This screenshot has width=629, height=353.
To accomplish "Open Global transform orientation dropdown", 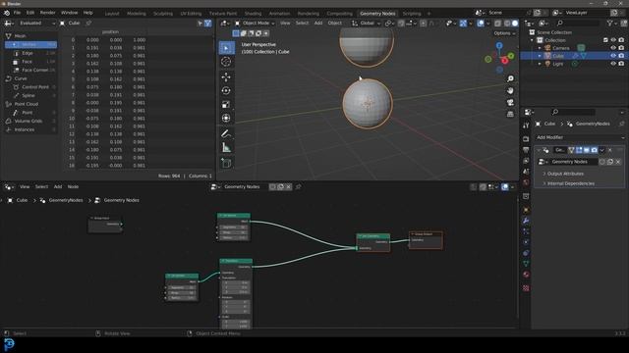I will click(367, 24).
